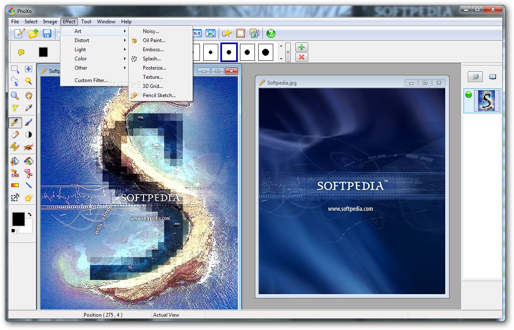514x330 pixels.
Task: Save image with floppy disk icon
Action: click(x=47, y=33)
